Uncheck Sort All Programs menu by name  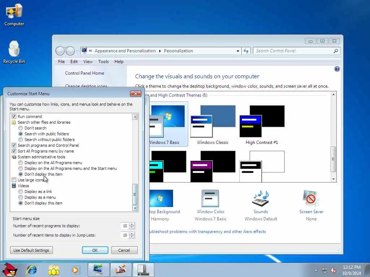pyautogui.click(x=14, y=151)
